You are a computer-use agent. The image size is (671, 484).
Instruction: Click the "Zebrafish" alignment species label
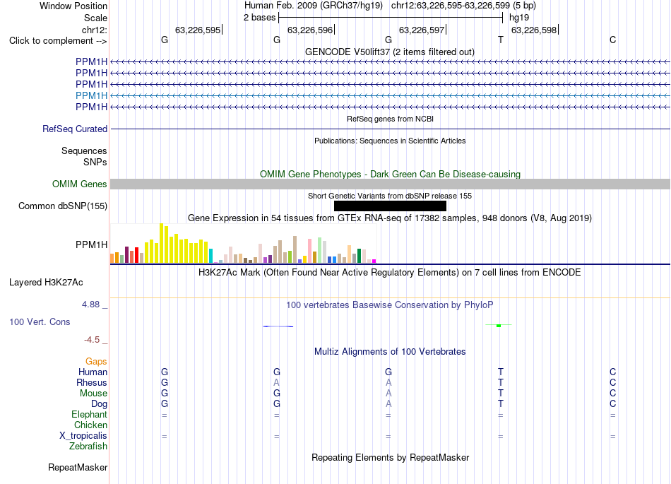[88, 447]
